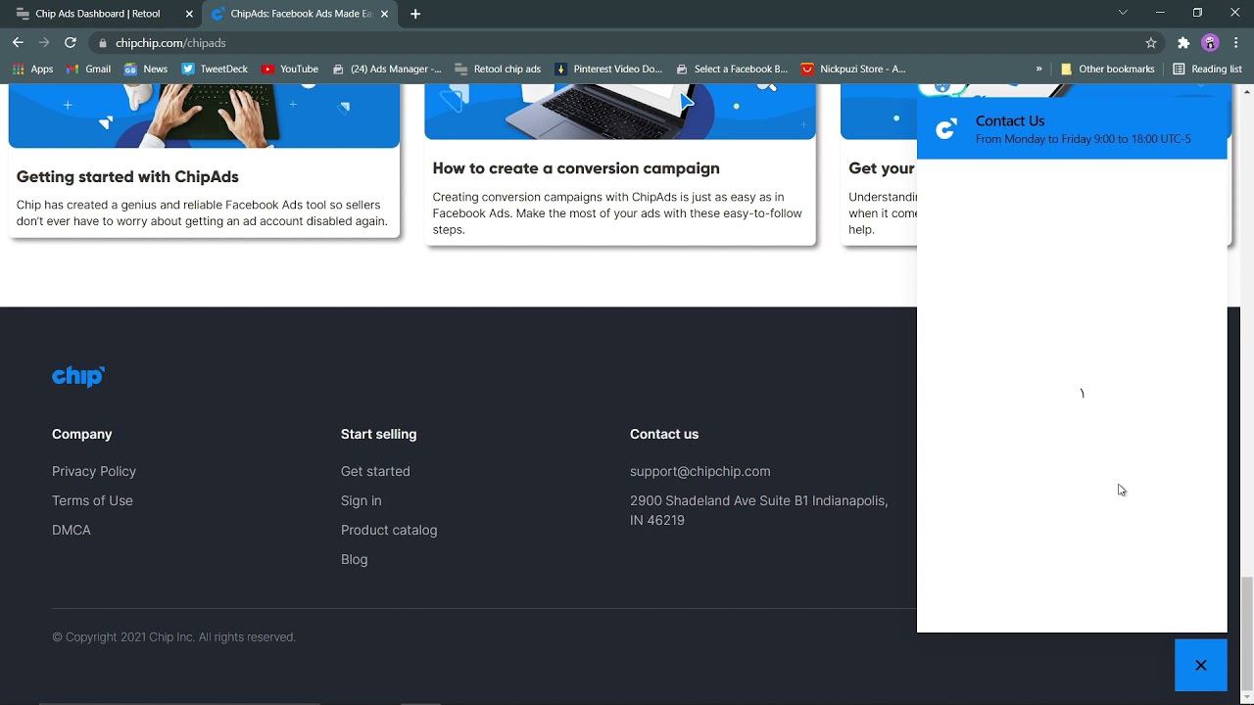
Task: Click the Contact Us chat header
Action: click(x=1072, y=128)
